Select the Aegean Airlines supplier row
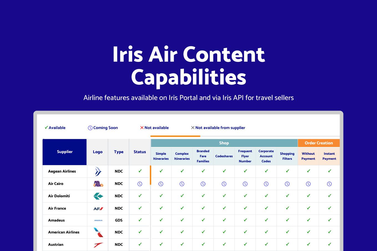 pos(191,171)
